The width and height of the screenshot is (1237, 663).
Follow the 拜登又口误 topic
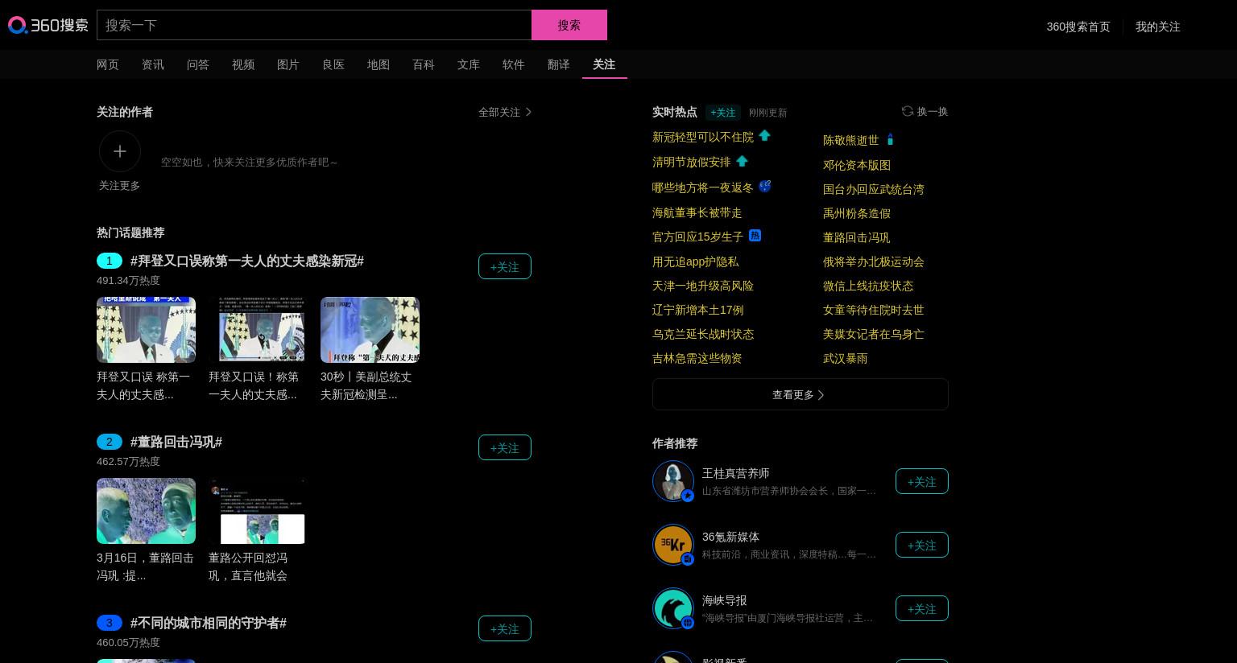pos(505,266)
